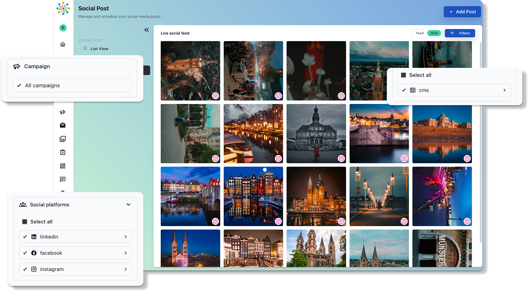Expand the linkedin platform row arrow
This screenshot has height=292, width=529.
tap(126, 237)
